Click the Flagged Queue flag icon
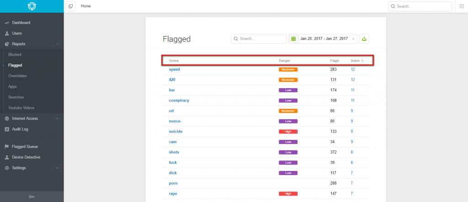Image resolution: width=468 pixels, height=202 pixels. (x=6, y=147)
